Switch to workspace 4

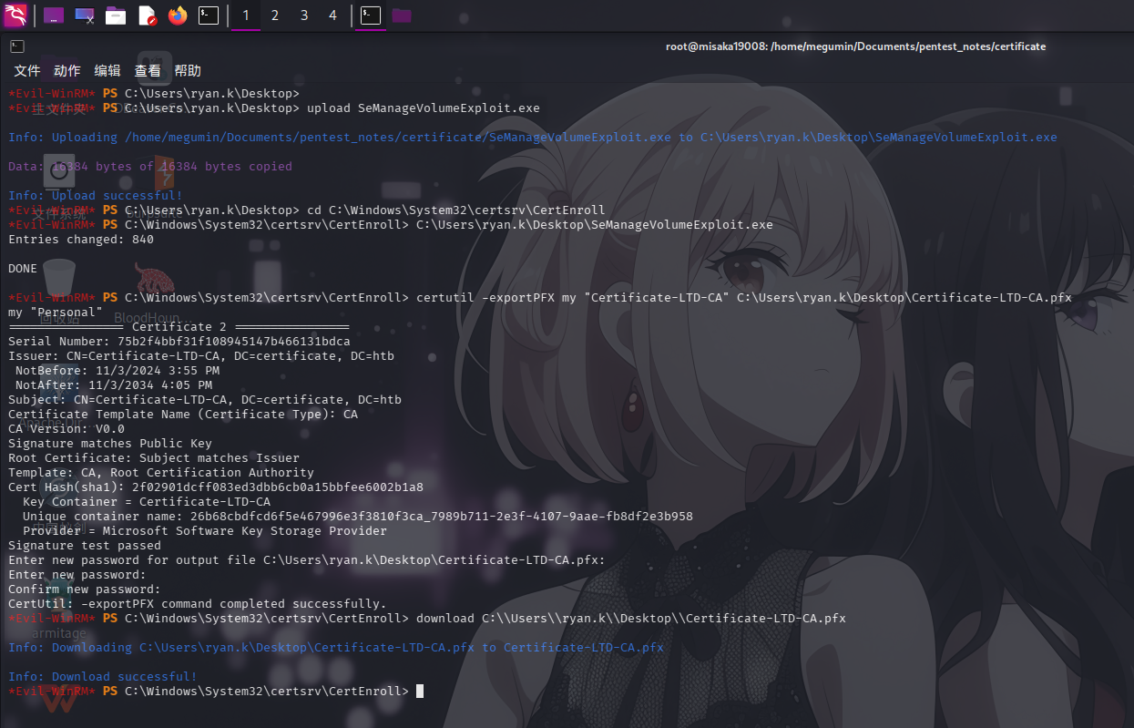coord(332,15)
